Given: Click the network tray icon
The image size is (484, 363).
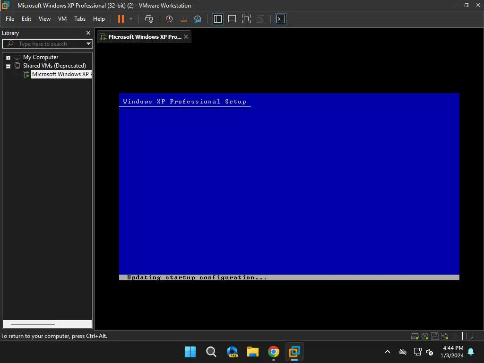Looking at the screenshot, I should pyautogui.click(x=418, y=352).
